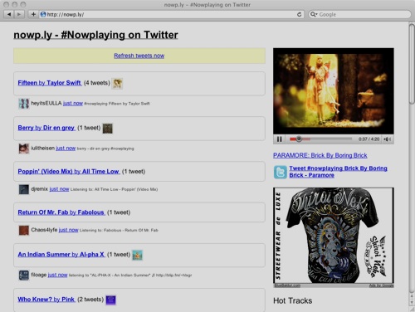Add a bookmark with the plus button

pyautogui.click(x=33, y=14)
